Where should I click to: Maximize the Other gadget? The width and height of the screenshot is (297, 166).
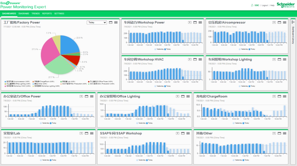(279, 133)
